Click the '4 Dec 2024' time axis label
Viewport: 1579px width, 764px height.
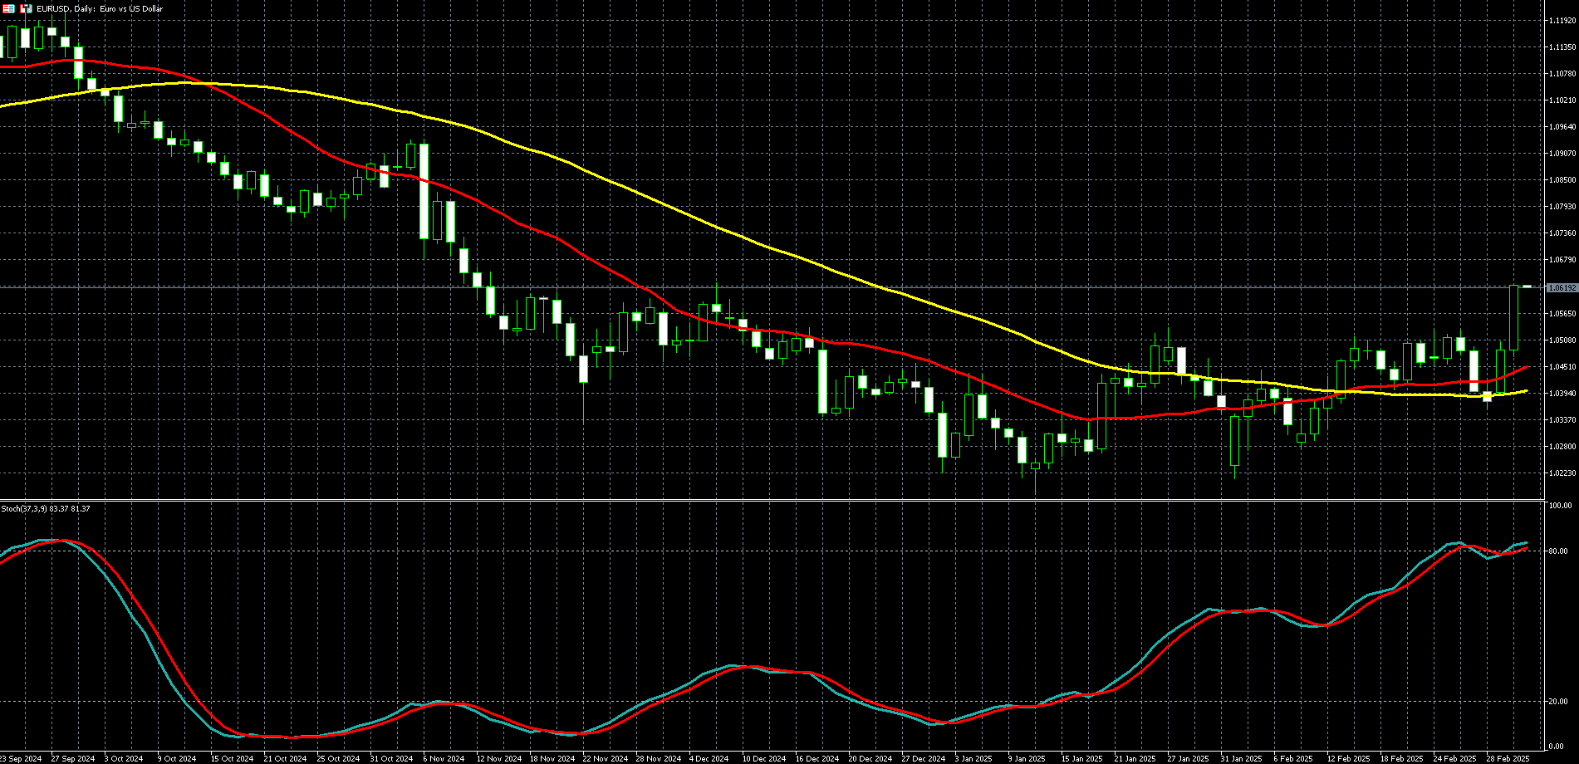point(709,759)
